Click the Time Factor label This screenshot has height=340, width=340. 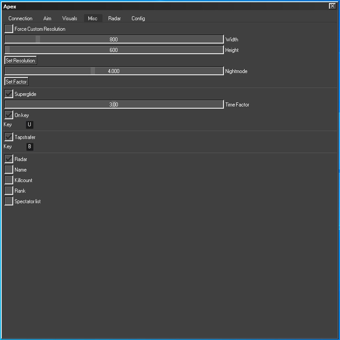pos(237,105)
